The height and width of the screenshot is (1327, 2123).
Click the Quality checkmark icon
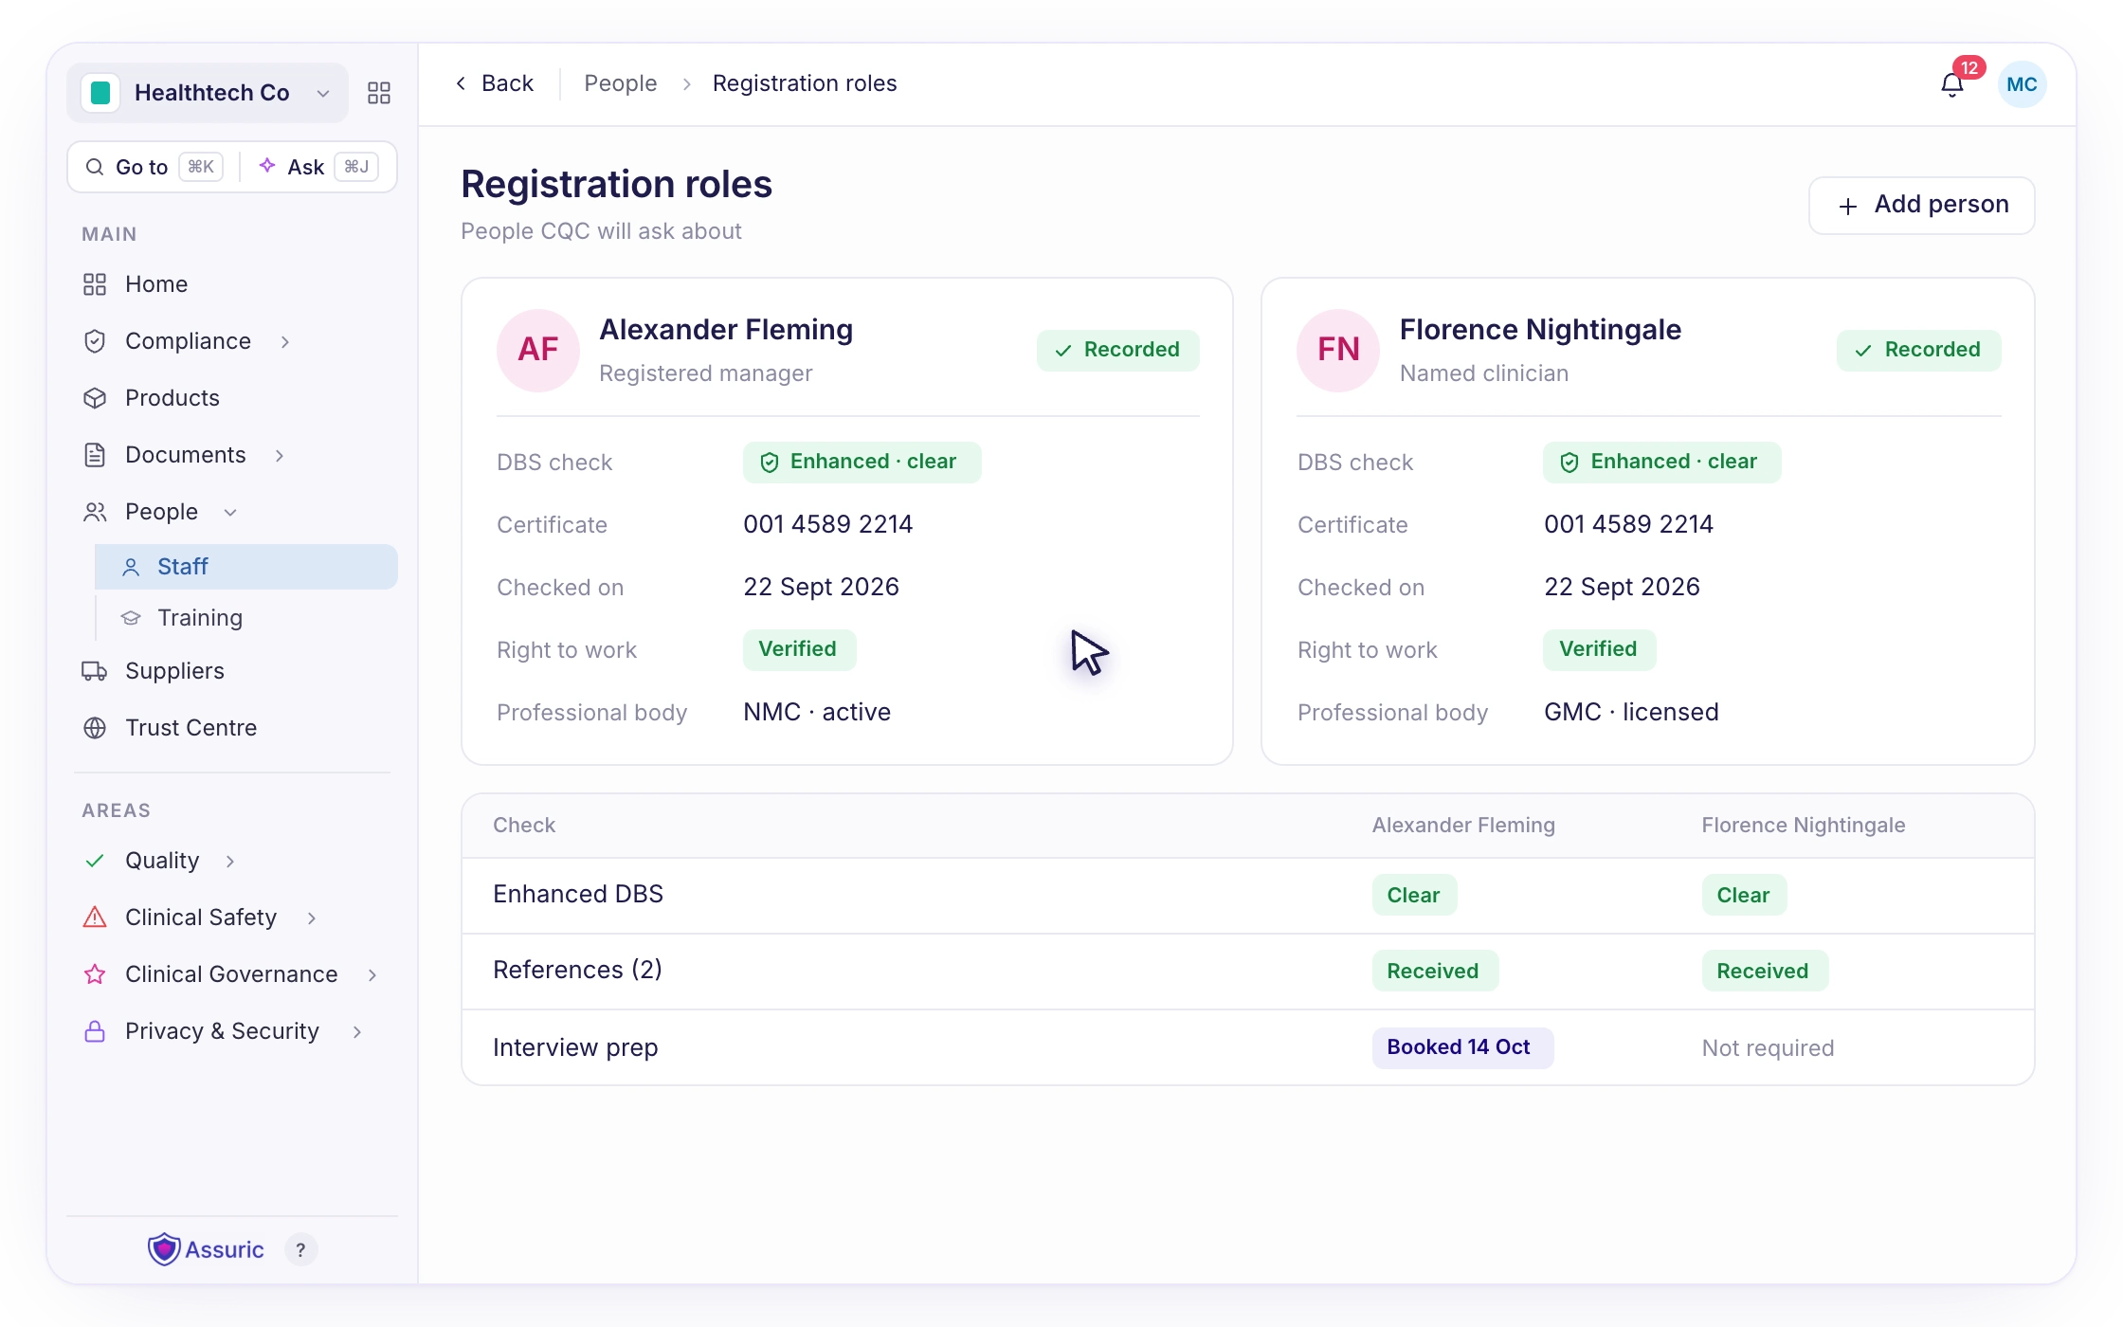tap(95, 861)
